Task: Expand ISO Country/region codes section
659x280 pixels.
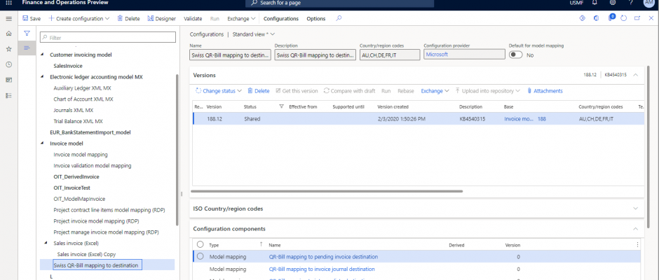Action: pos(635,208)
